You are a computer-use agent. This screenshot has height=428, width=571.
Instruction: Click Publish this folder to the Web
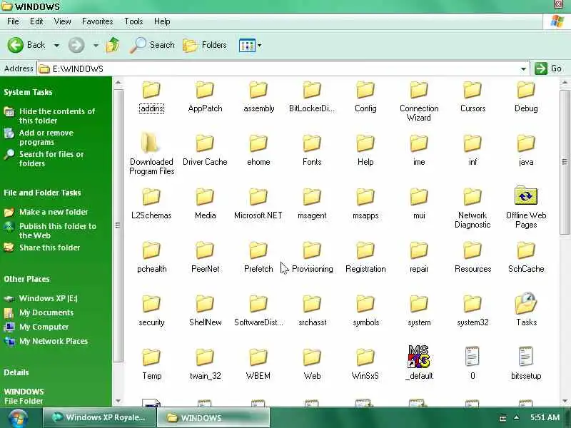[x=58, y=230]
